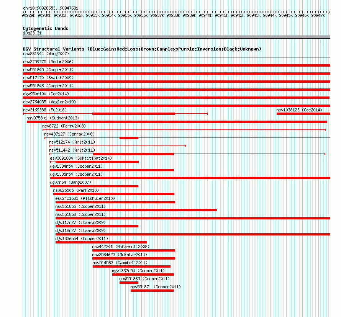341x317 pixels.
Task: Click the 90938k ruler position marker
Action: pos(173,15)
